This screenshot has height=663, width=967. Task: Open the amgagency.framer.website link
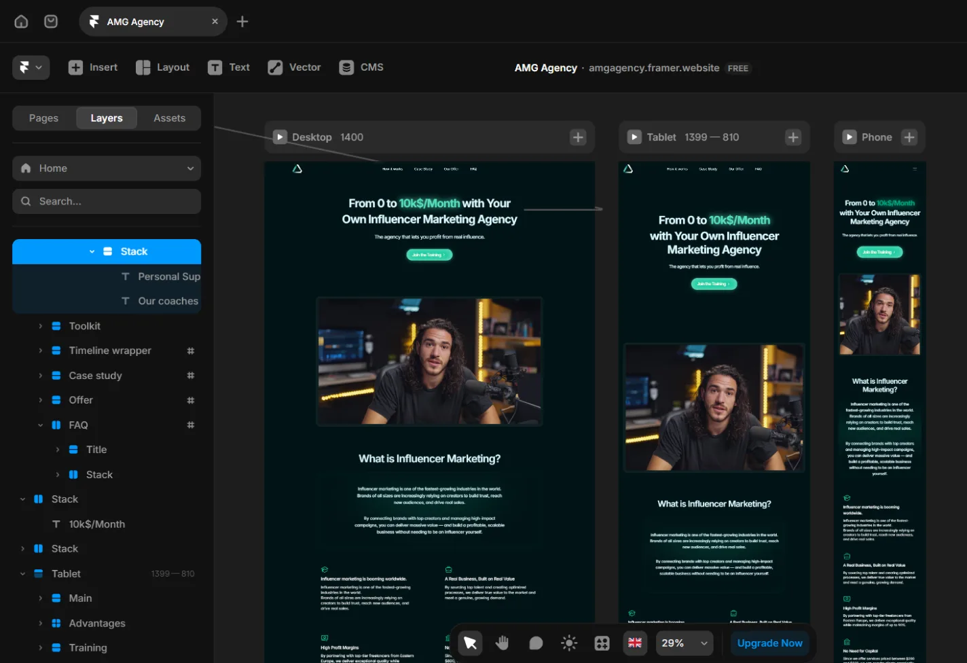(x=654, y=68)
